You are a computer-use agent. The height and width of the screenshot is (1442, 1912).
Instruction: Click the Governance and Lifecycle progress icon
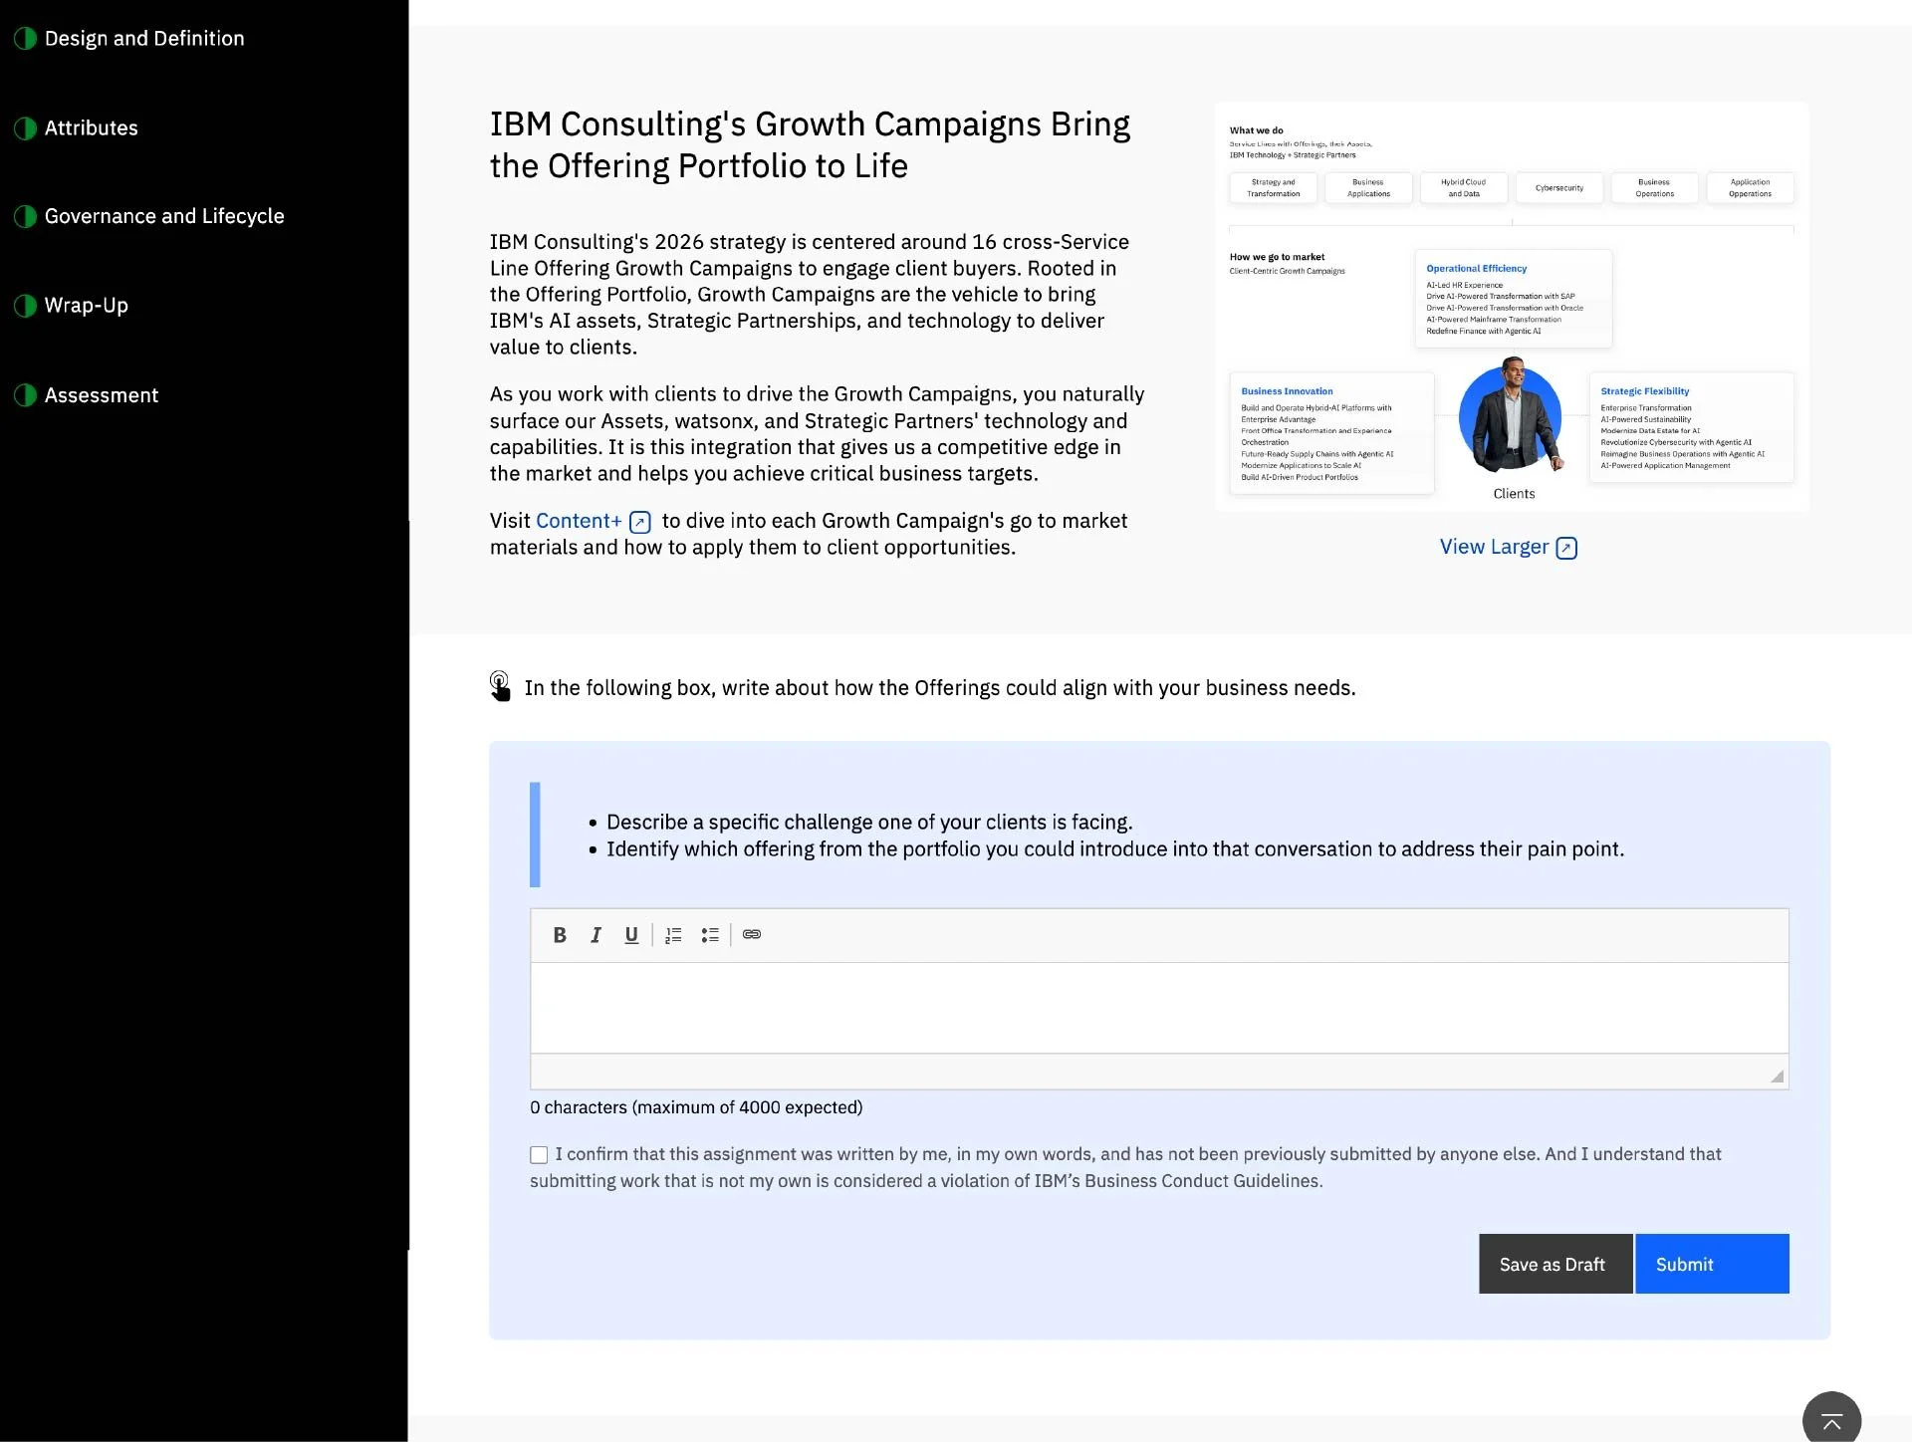(x=25, y=216)
